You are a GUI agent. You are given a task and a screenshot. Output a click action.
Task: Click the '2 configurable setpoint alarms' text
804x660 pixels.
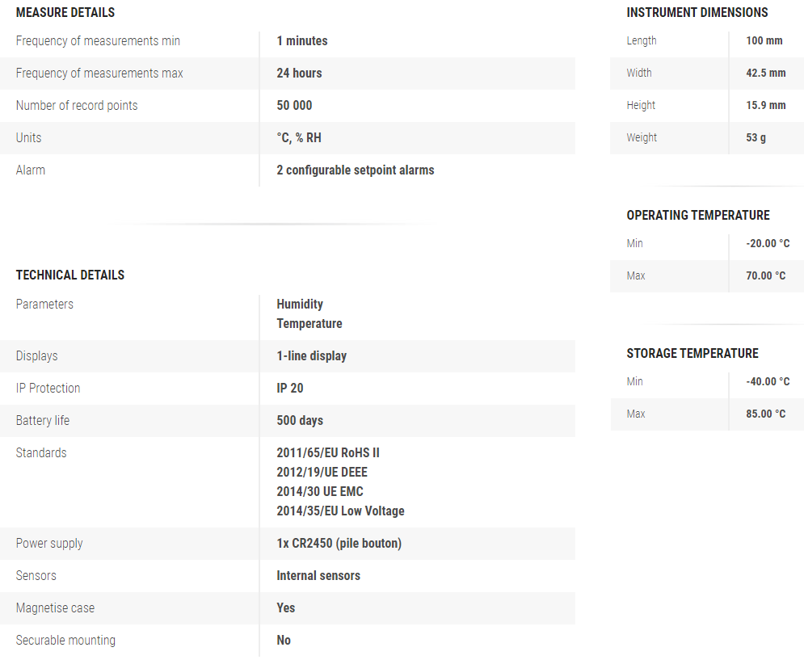(356, 170)
